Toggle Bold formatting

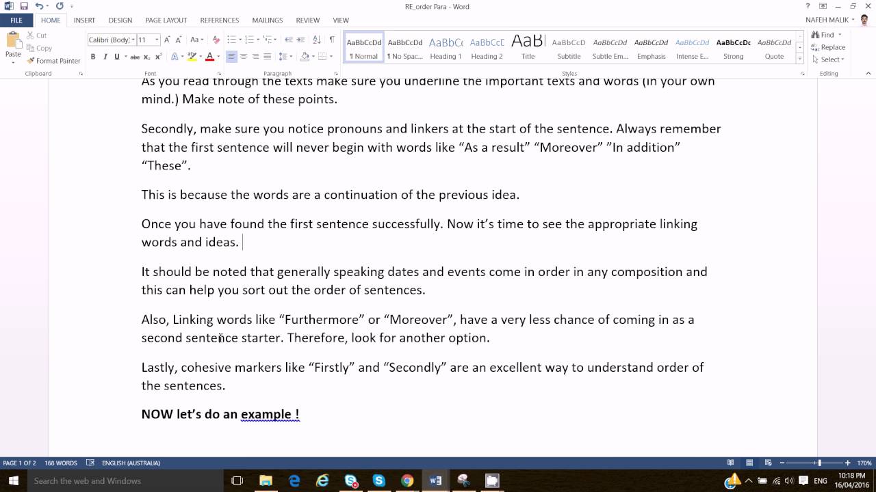93,57
